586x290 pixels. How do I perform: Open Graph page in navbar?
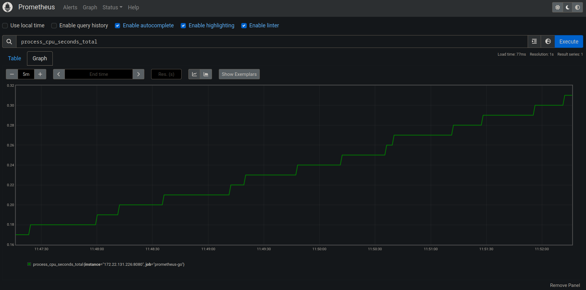click(x=90, y=7)
